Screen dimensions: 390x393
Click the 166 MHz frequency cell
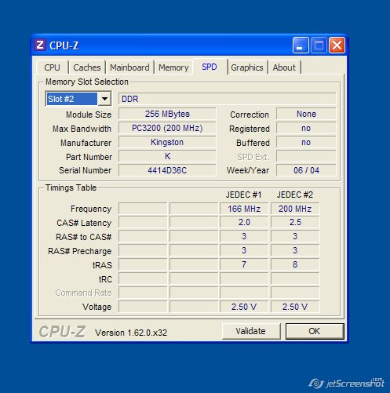[x=244, y=209]
